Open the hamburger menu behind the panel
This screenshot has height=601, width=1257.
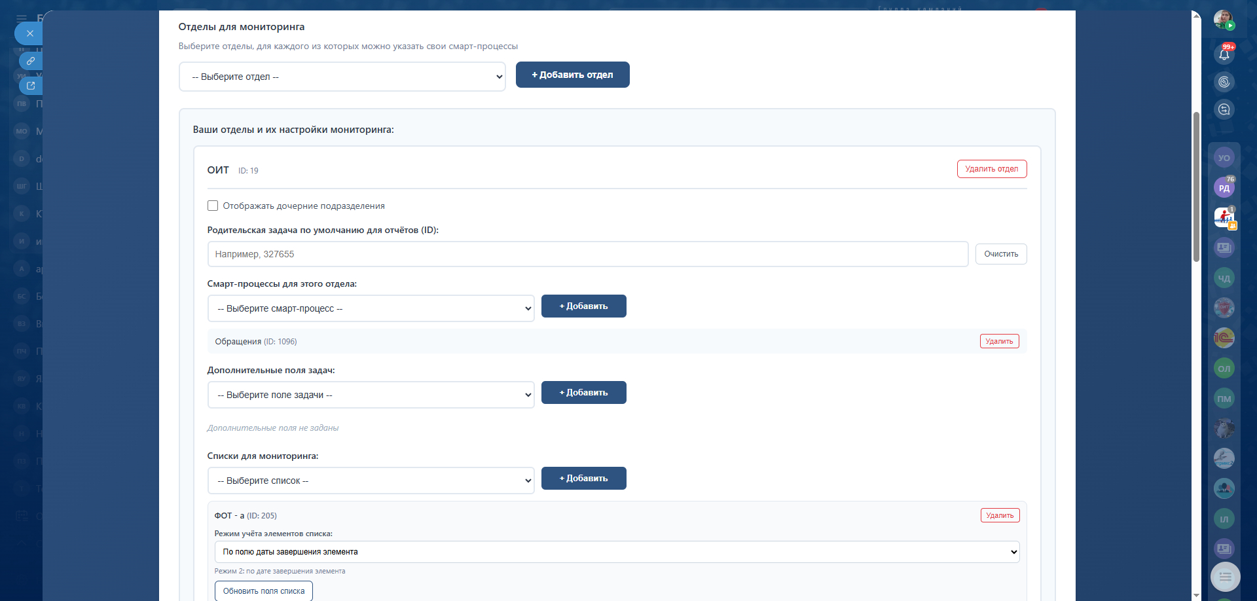coord(22,18)
